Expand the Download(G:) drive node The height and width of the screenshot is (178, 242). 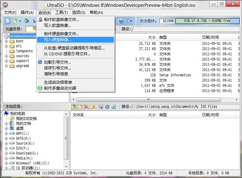(x=6, y=153)
